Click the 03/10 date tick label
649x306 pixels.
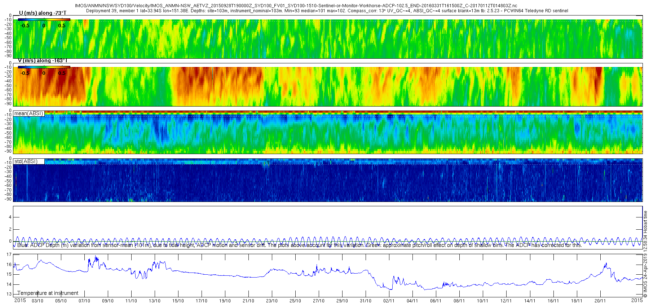pos(37,301)
